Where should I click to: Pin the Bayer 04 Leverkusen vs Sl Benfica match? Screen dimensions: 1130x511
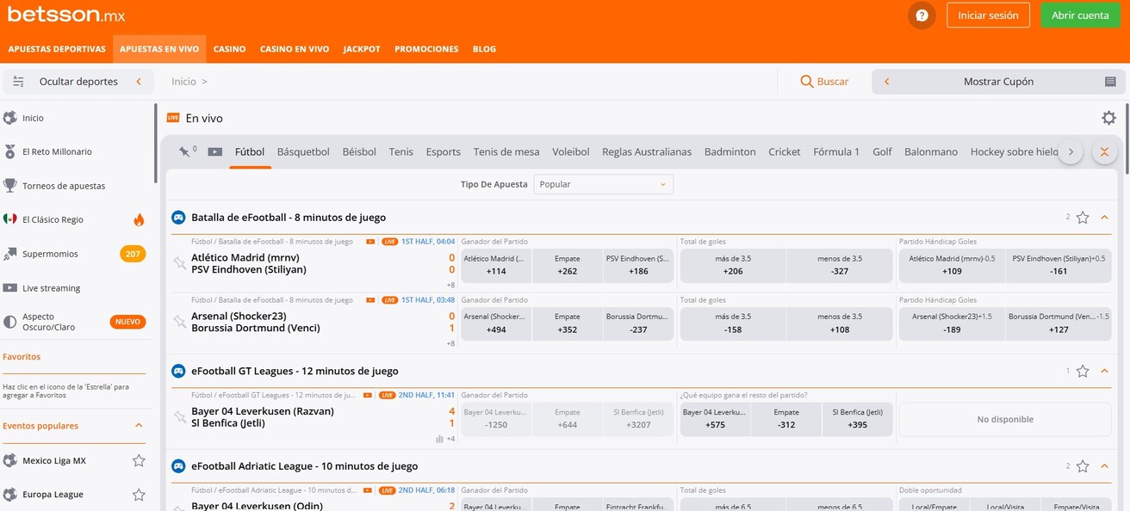point(179,417)
